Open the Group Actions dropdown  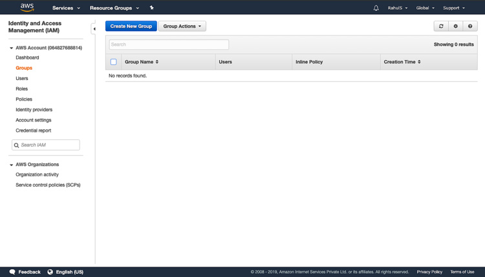(x=182, y=26)
